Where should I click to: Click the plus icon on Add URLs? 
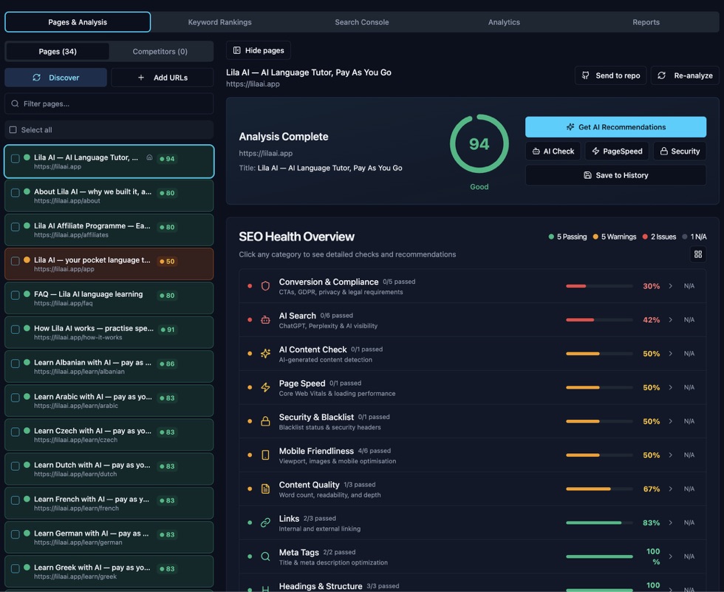(x=141, y=78)
